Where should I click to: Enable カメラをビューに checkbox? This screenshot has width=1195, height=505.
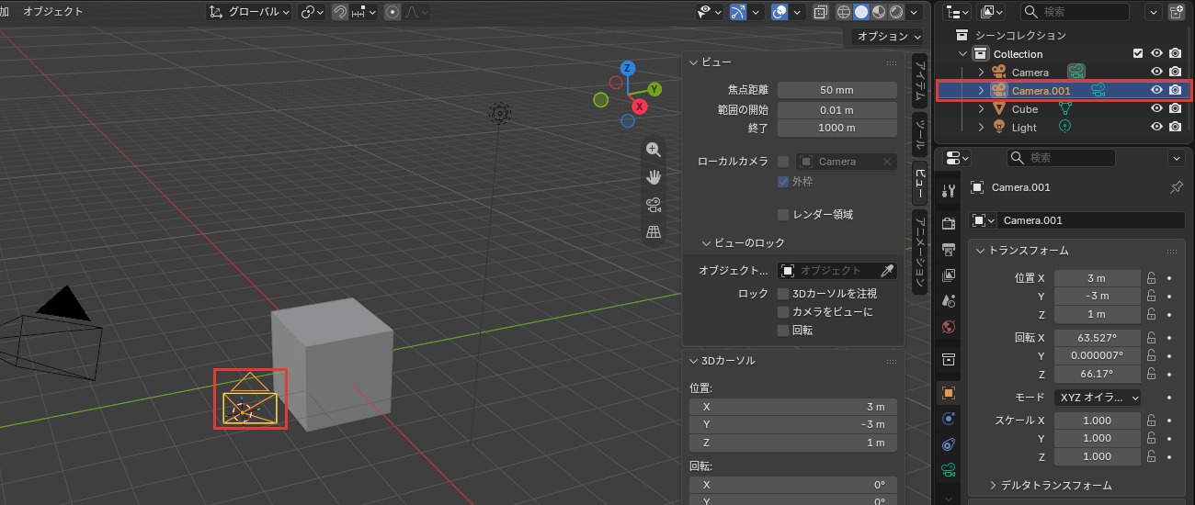coord(783,312)
